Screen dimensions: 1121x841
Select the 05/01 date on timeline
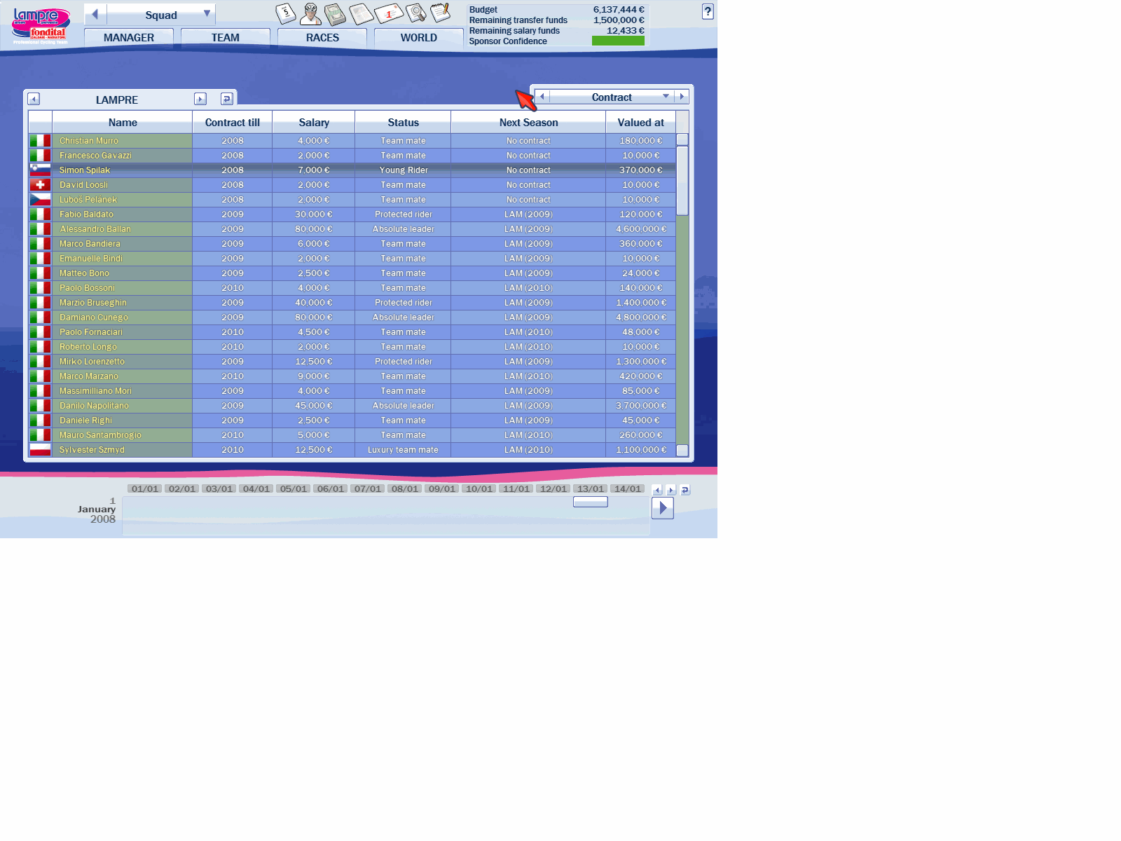[x=294, y=488]
